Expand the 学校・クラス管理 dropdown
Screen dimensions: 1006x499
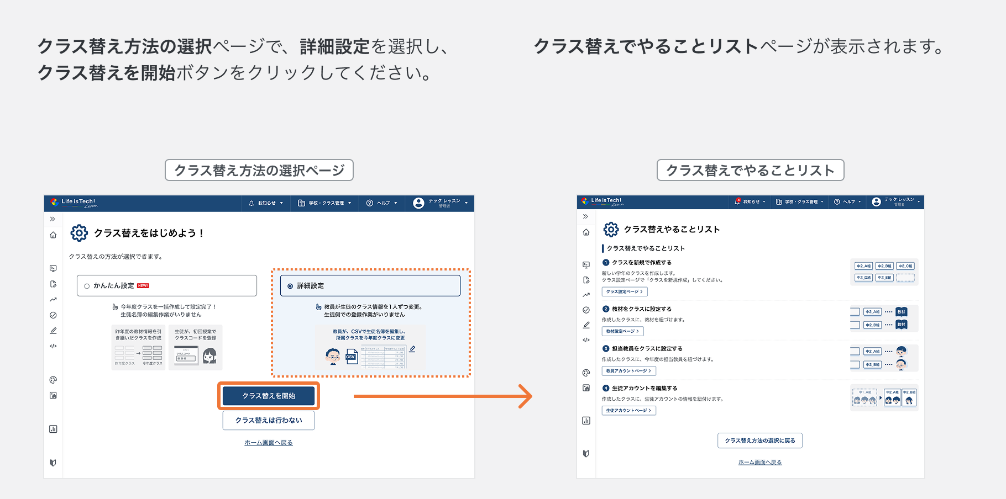point(325,203)
